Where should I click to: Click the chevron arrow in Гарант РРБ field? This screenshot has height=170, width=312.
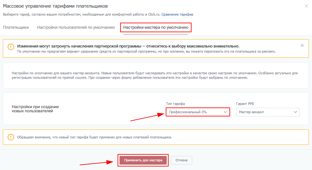pyautogui.click(x=296, y=112)
